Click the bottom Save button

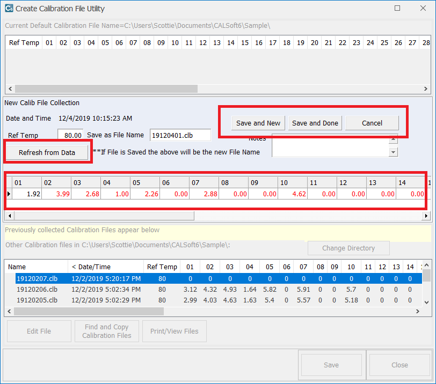click(x=331, y=365)
